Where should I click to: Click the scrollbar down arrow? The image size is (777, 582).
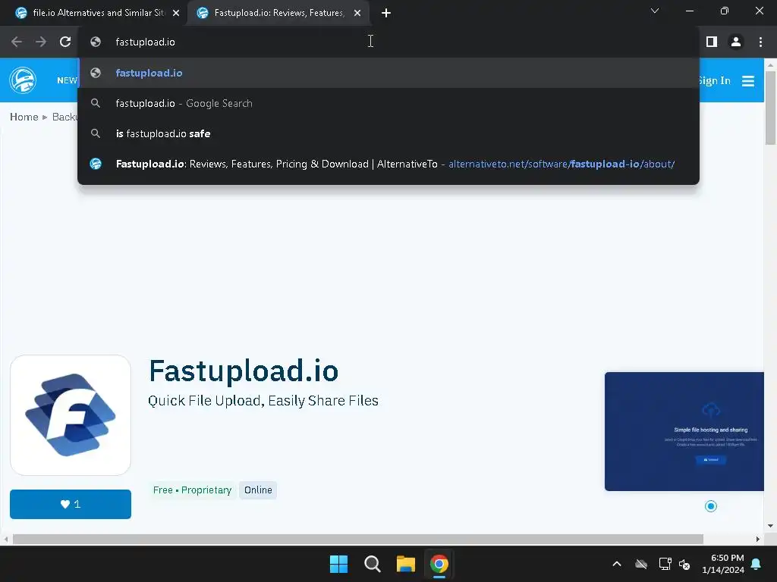pos(770,526)
